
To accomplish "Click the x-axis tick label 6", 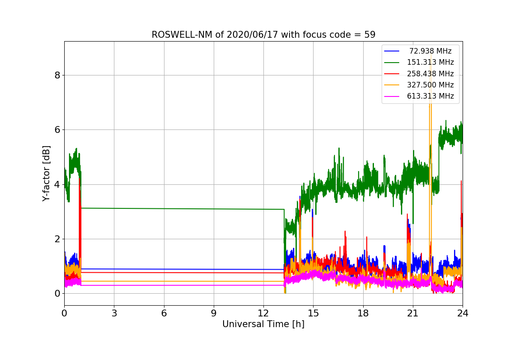I will click(164, 313).
